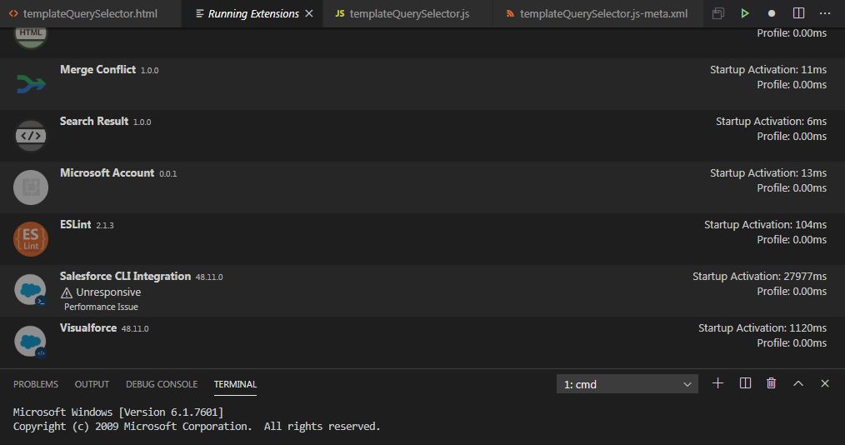Viewport: 845px width, 445px height.
Task: Click the Search Result extension icon
Action: [x=31, y=135]
